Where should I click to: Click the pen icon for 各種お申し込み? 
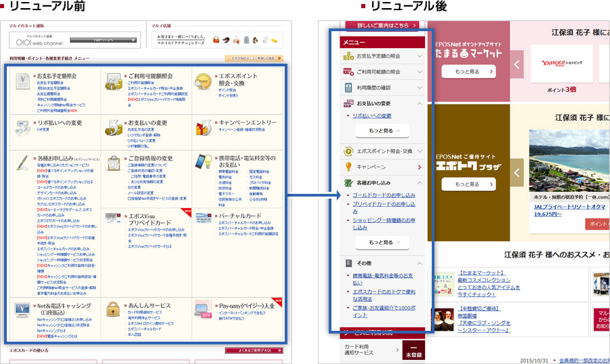pyautogui.click(x=22, y=163)
